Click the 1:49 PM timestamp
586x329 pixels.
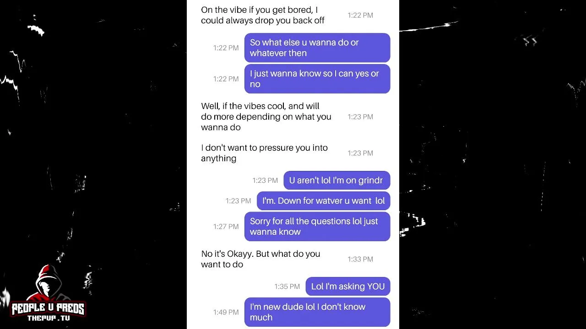pyautogui.click(x=226, y=312)
